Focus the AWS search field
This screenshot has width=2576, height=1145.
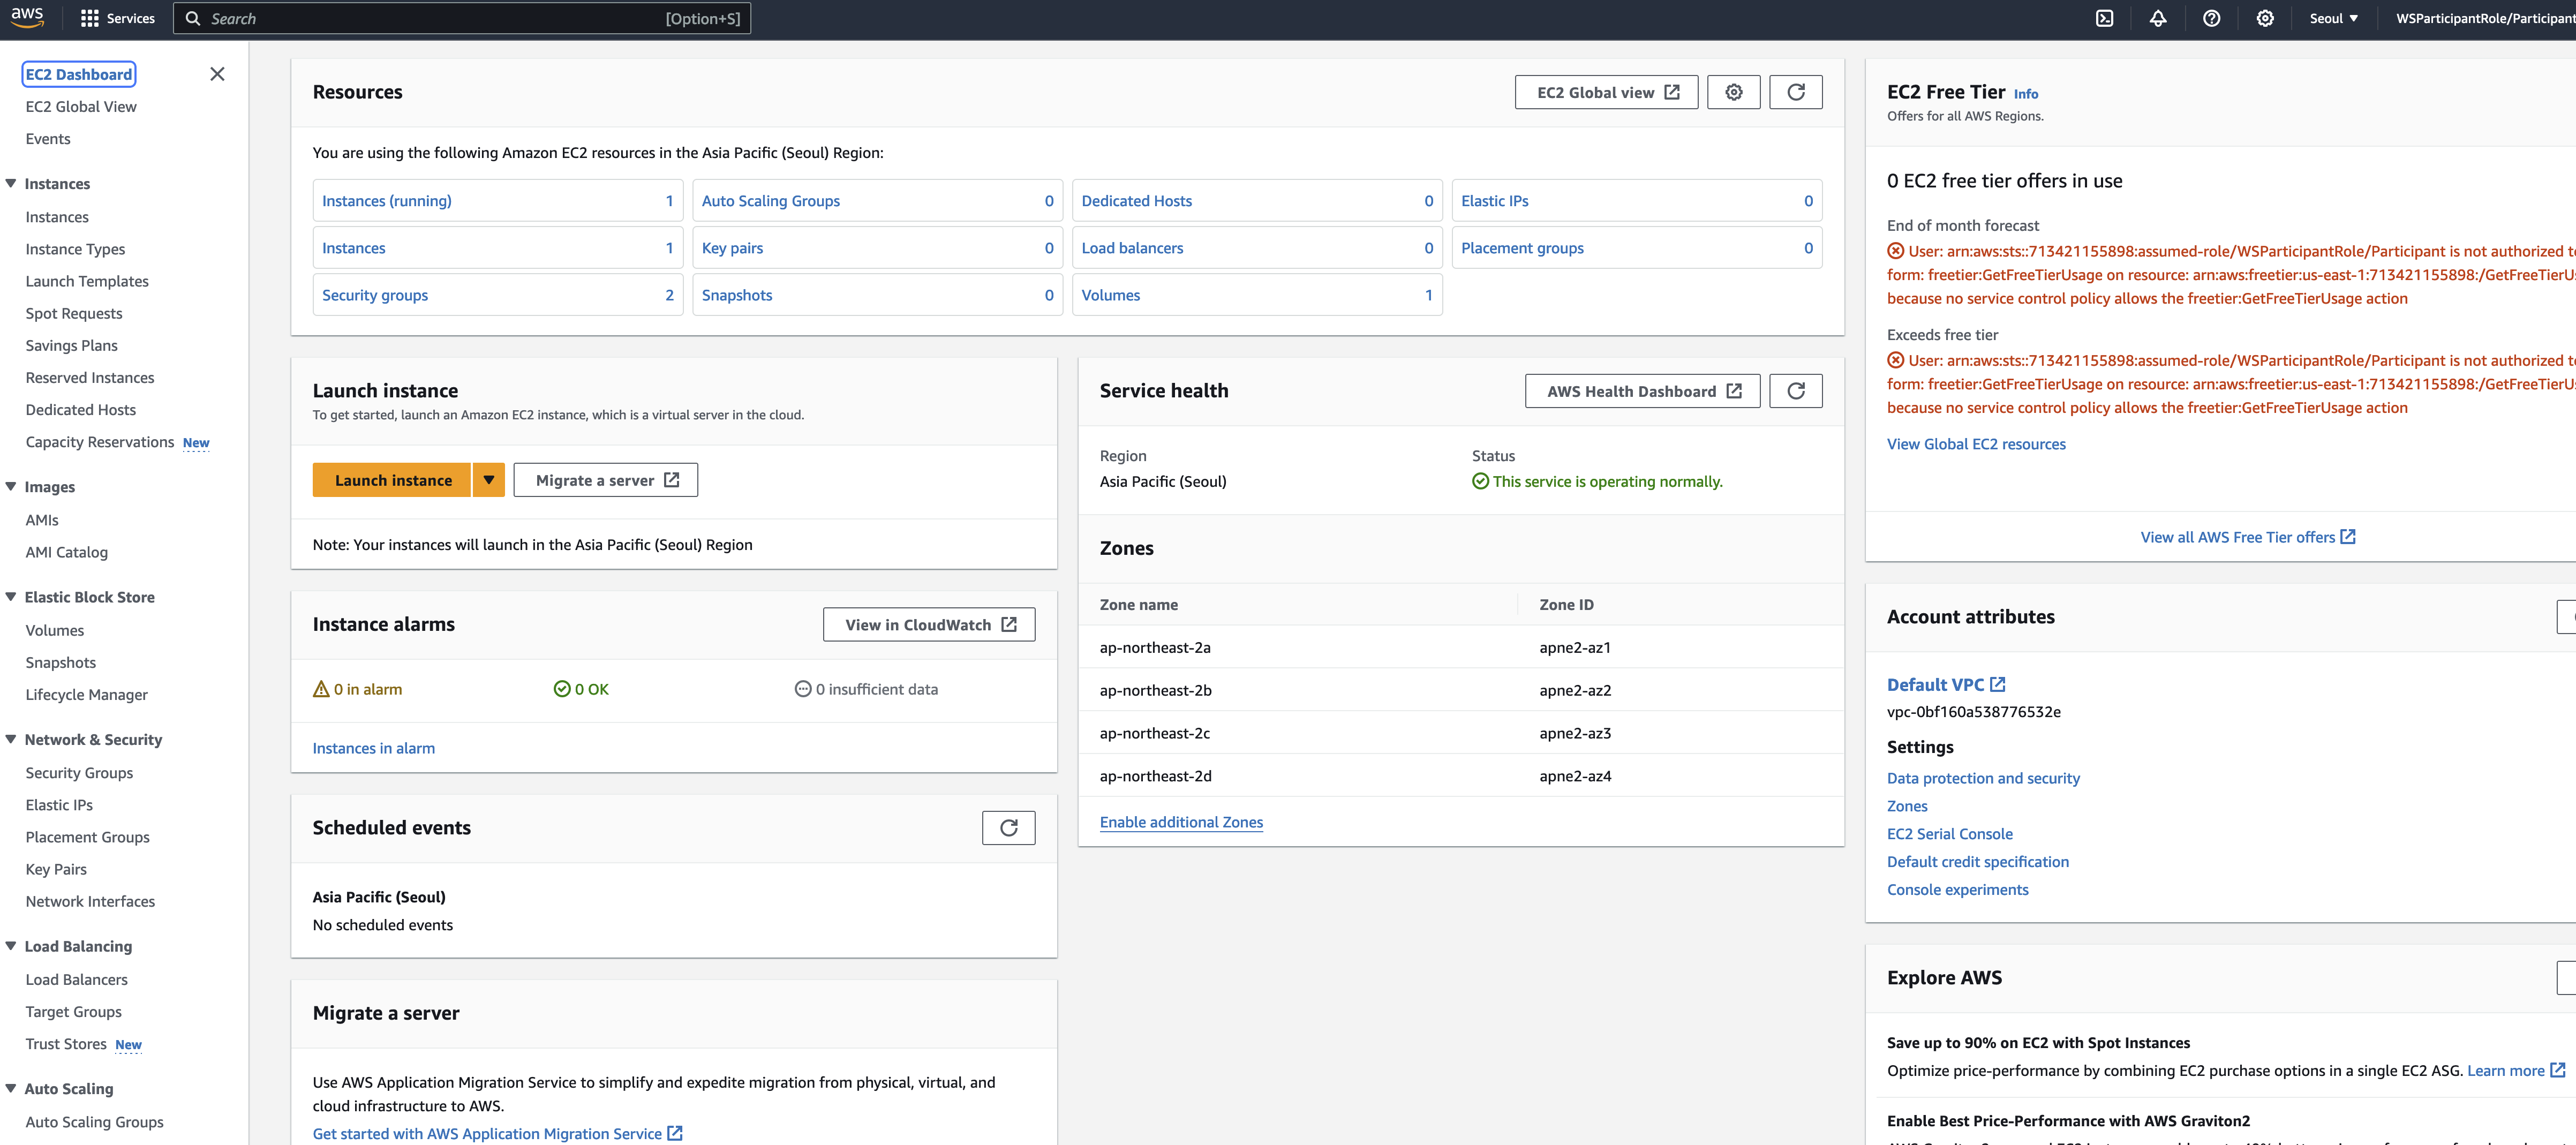[462, 18]
